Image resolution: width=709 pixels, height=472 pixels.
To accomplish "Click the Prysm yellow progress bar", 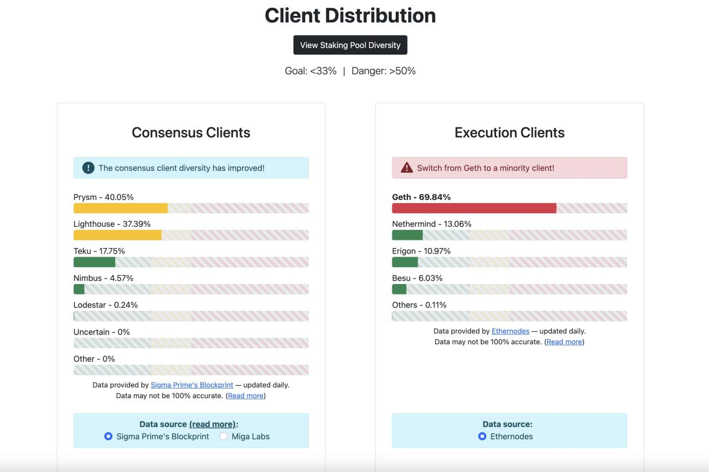I will 121,208.
